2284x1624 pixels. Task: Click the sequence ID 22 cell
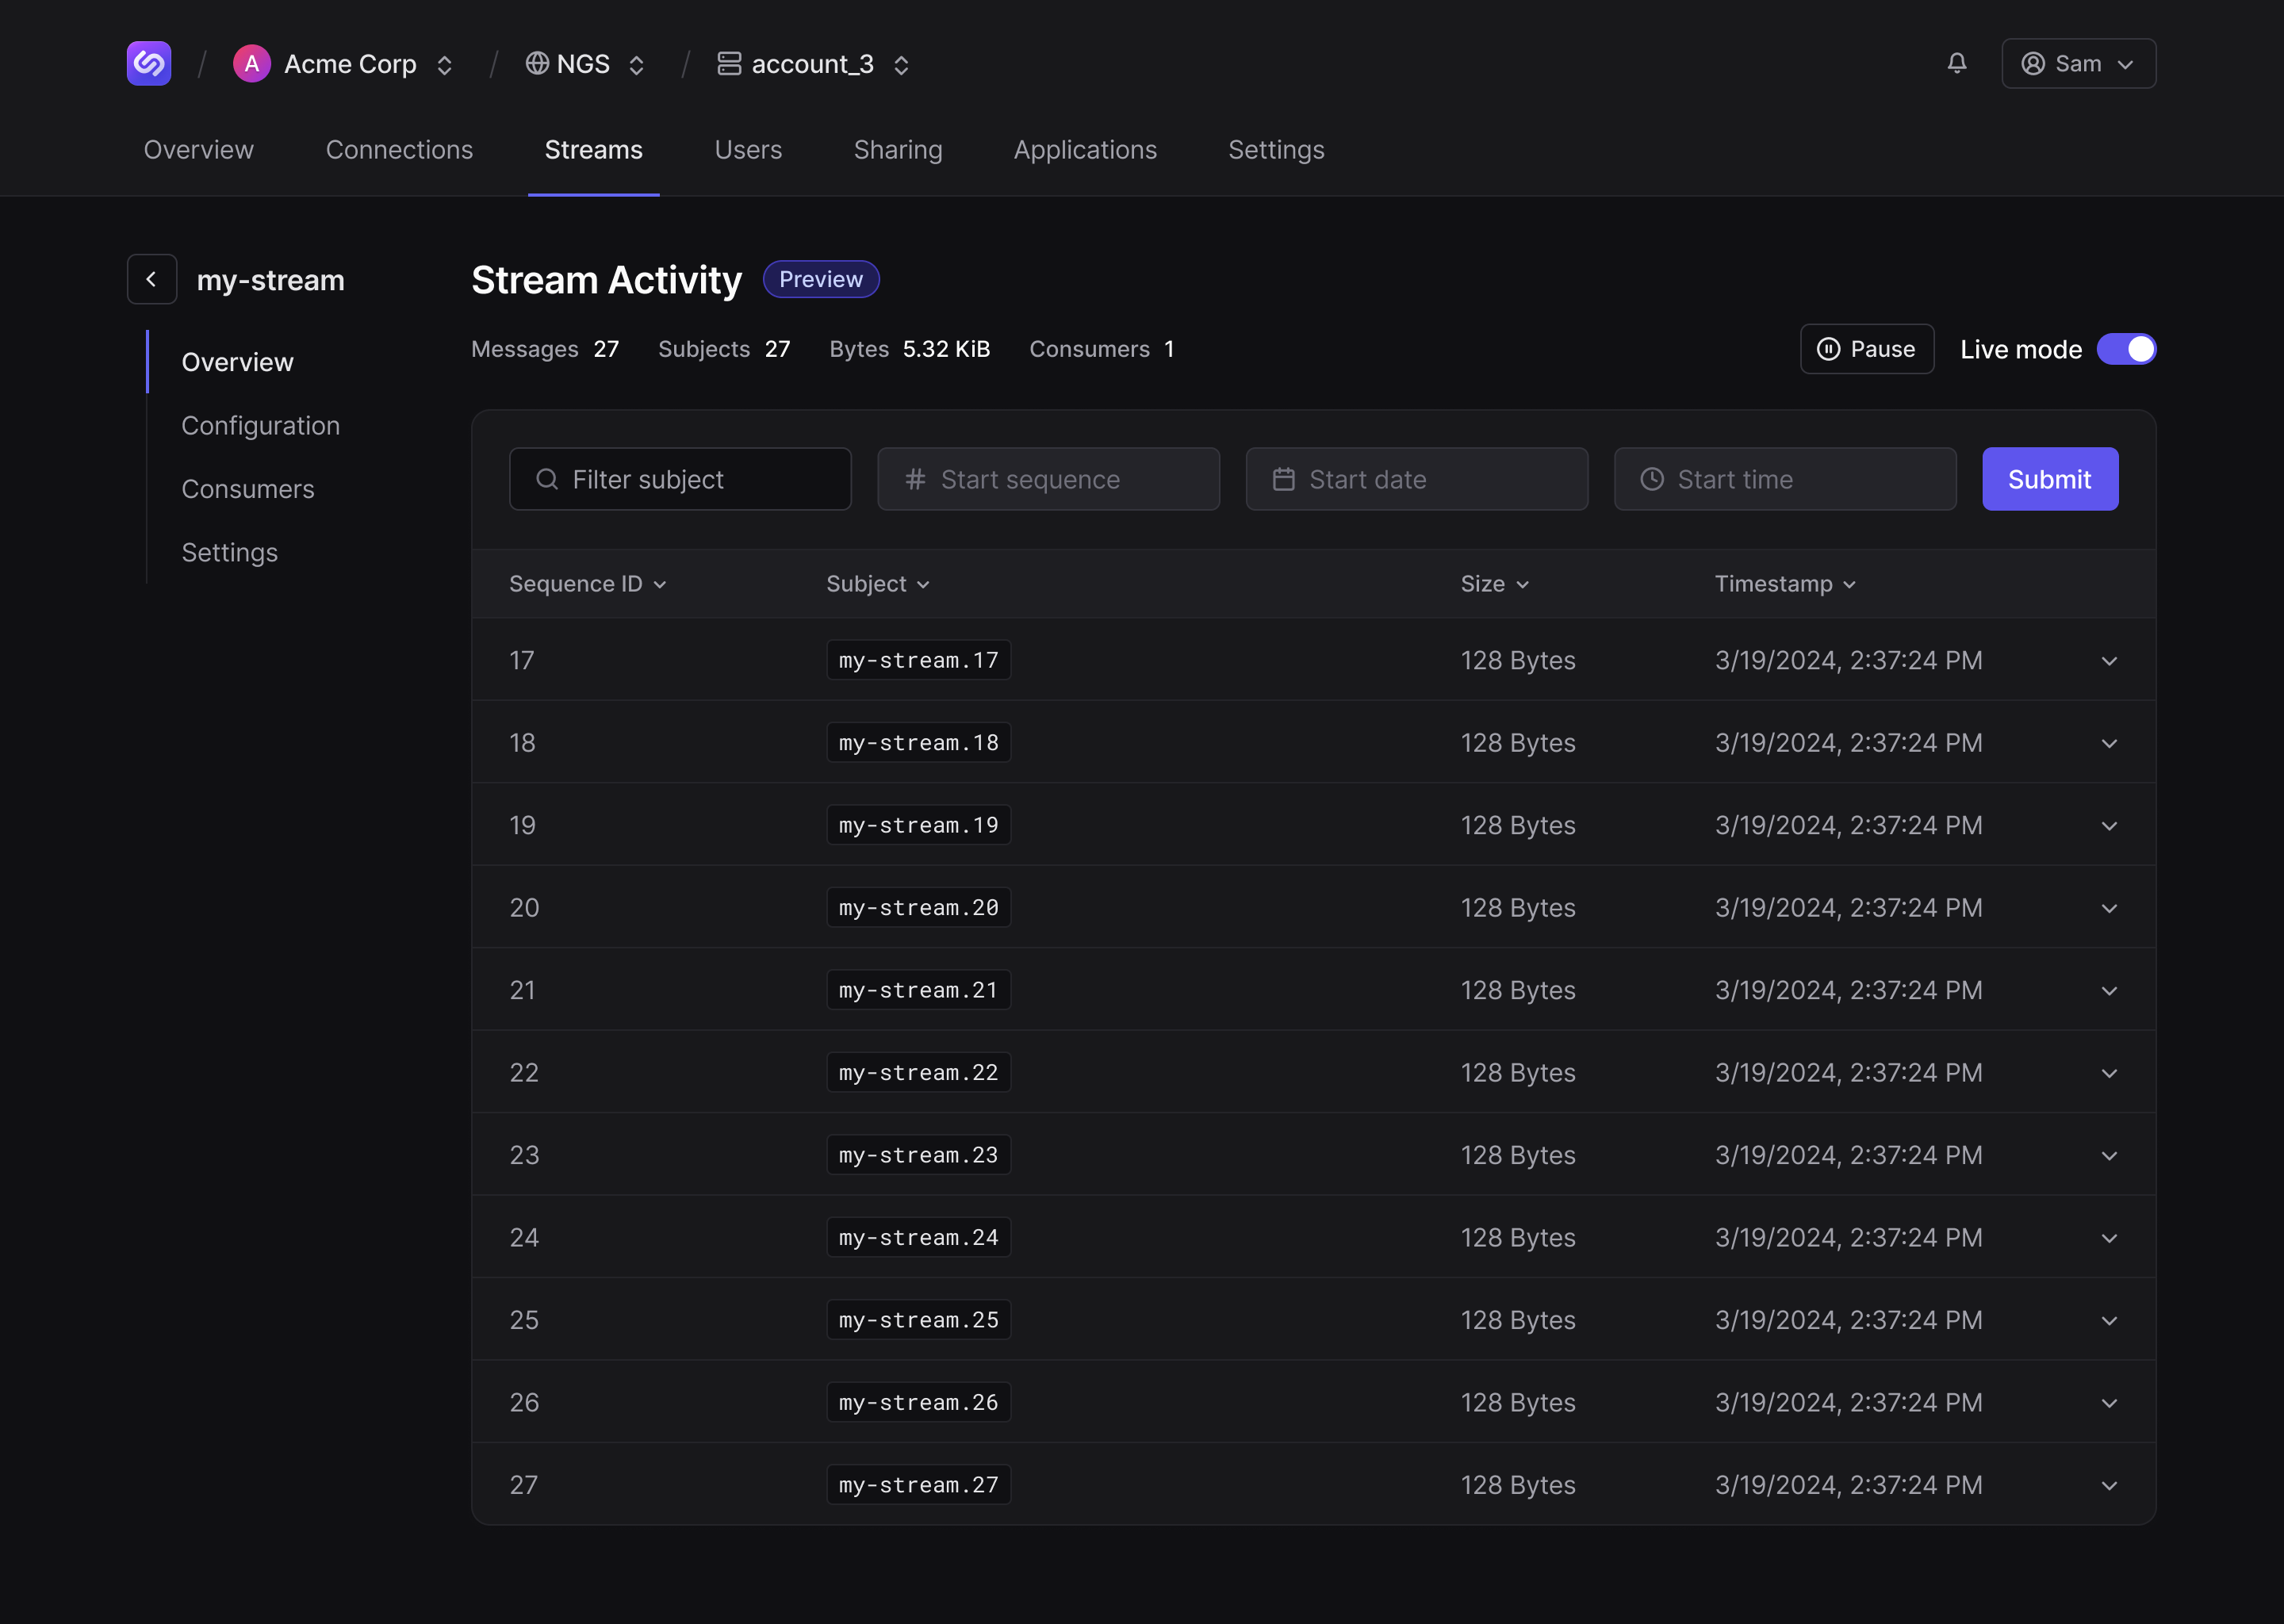(x=524, y=1073)
